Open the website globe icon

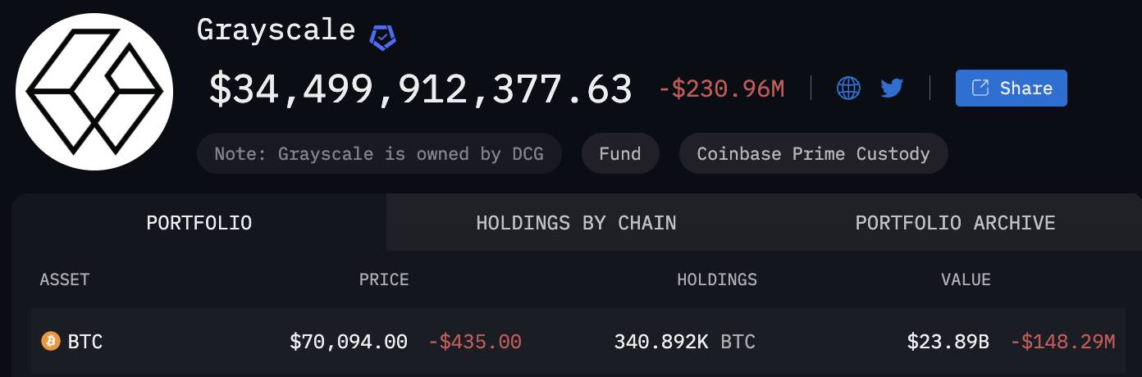tap(848, 88)
